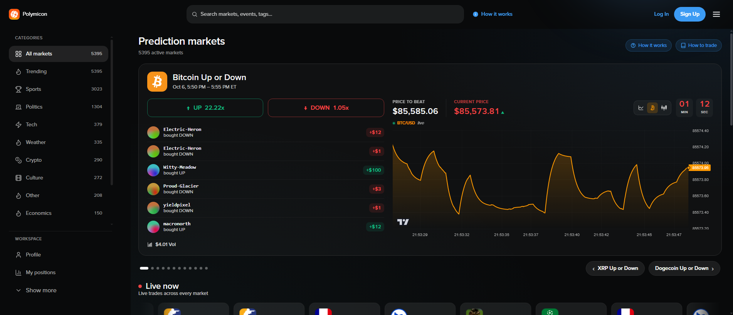Image resolution: width=733 pixels, height=315 pixels.
Task: Go to previous market XRP Up or Down
Action: click(615, 268)
